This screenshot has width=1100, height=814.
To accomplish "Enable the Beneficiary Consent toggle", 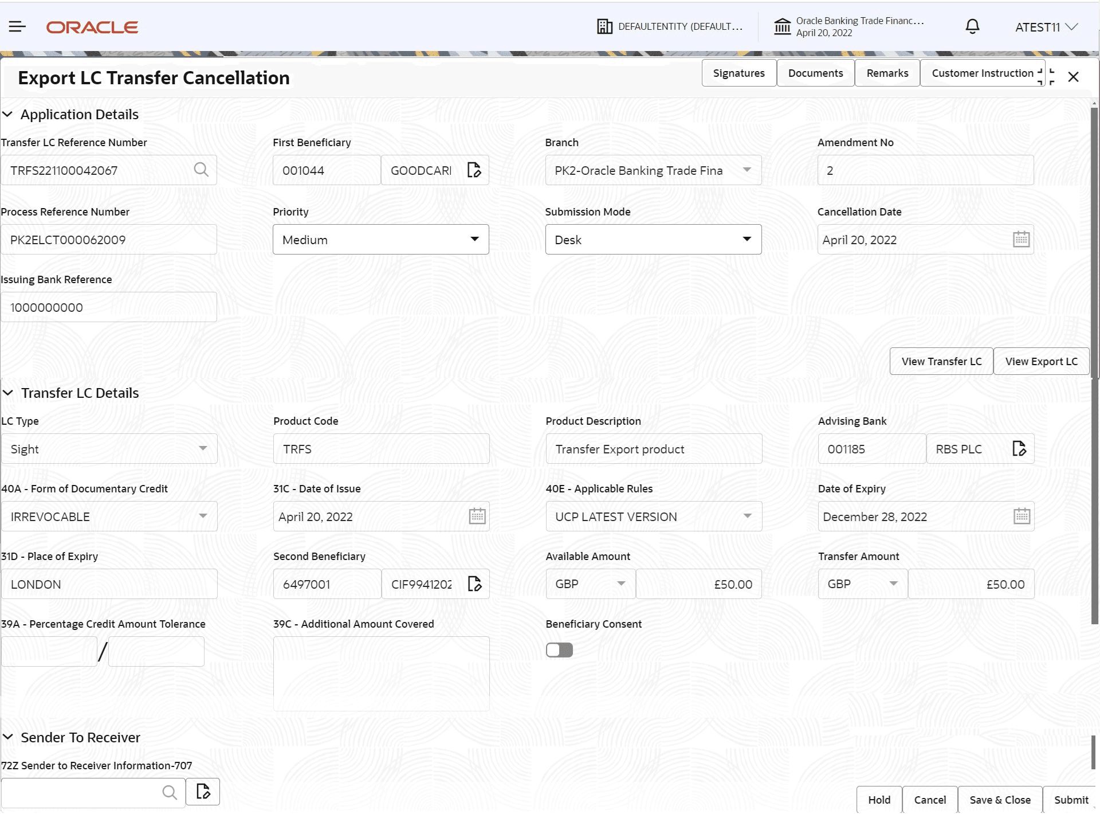I will tap(559, 649).
